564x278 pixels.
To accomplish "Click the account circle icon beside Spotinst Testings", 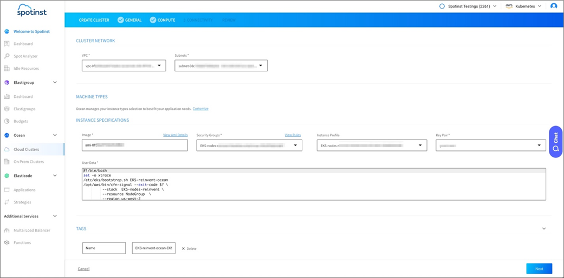I will [x=442, y=6].
